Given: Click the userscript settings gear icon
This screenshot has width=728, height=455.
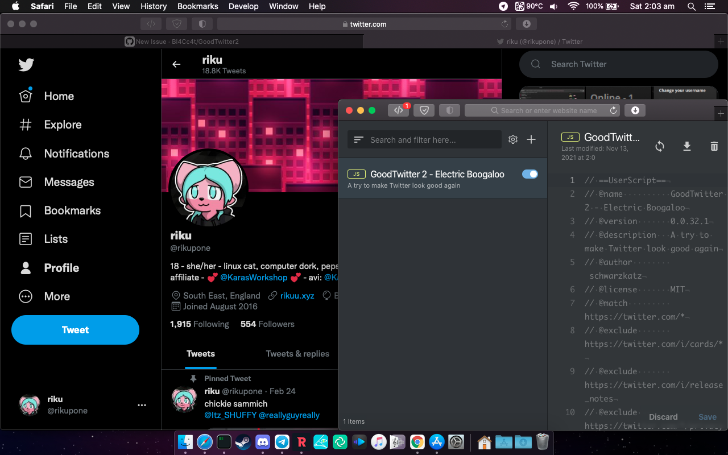Looking at the screenshot, I should (x=513, y=139).
